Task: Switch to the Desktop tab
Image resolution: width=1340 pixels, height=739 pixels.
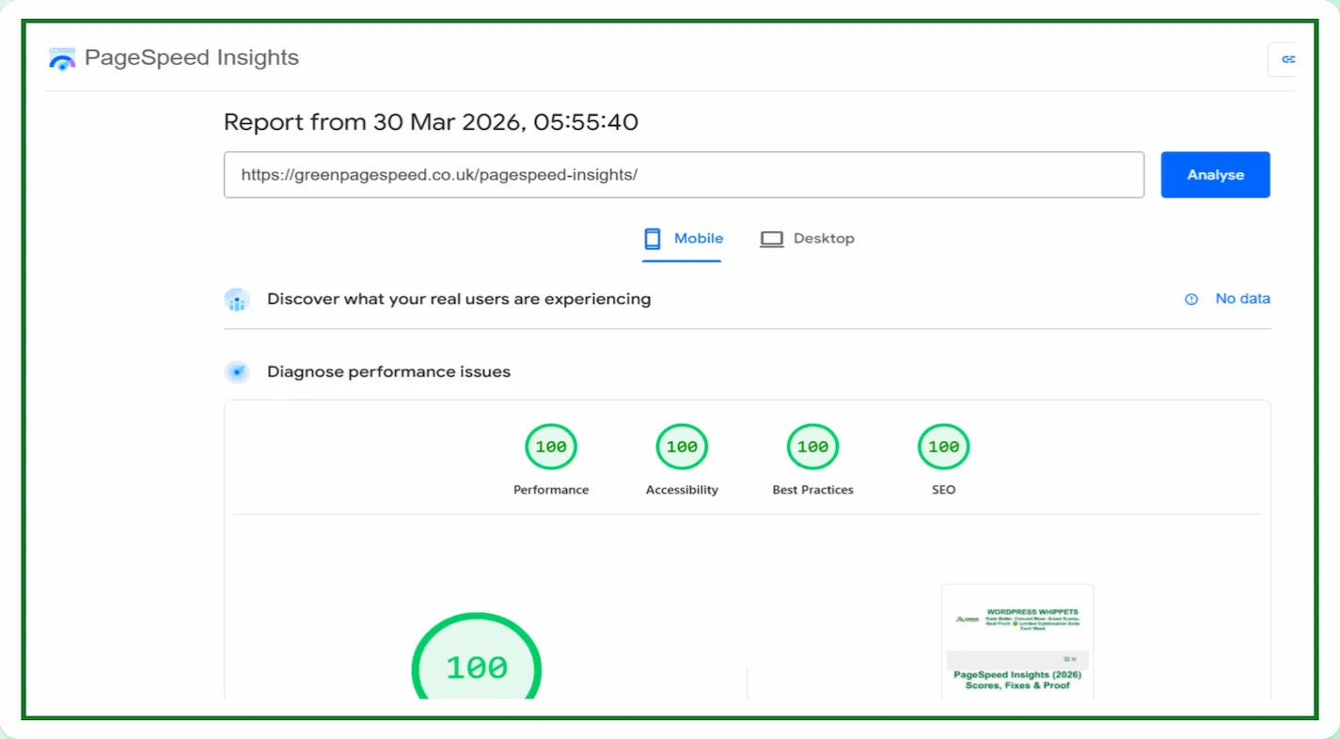Action: click(x=807, y=239)
